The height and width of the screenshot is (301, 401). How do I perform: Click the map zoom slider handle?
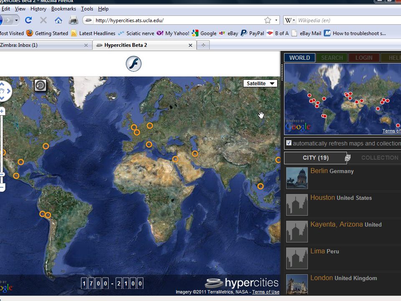tap(2, 175)
